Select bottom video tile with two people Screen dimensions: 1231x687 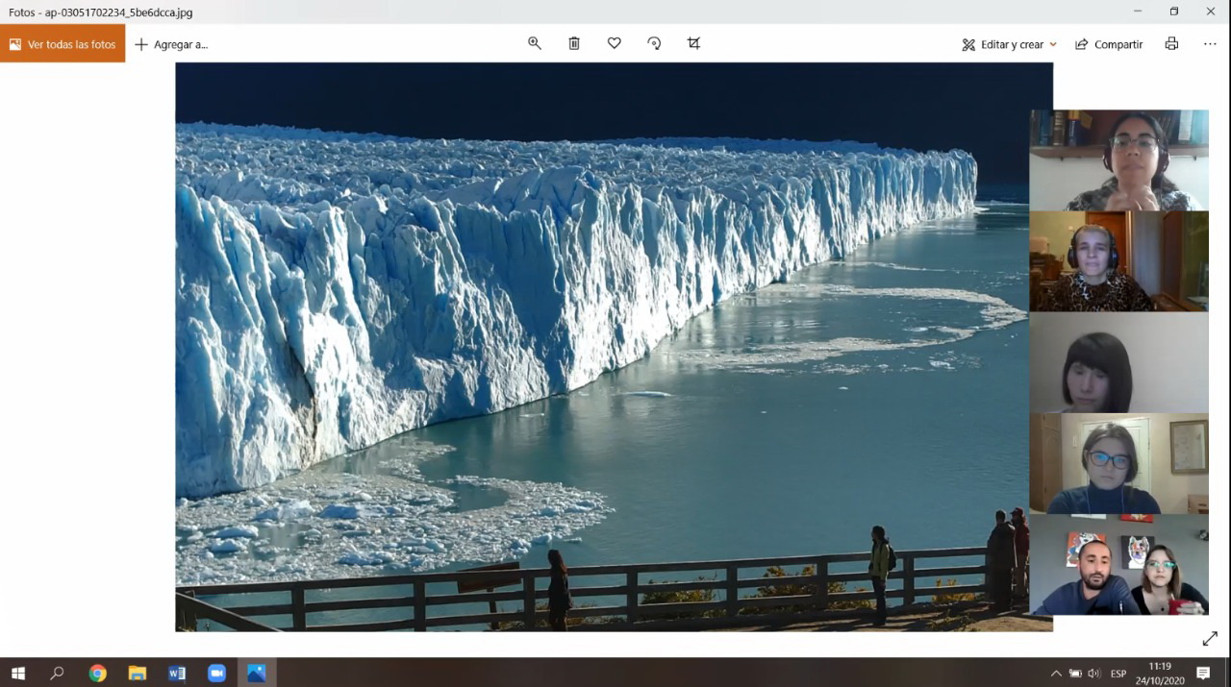[1118, 564]
